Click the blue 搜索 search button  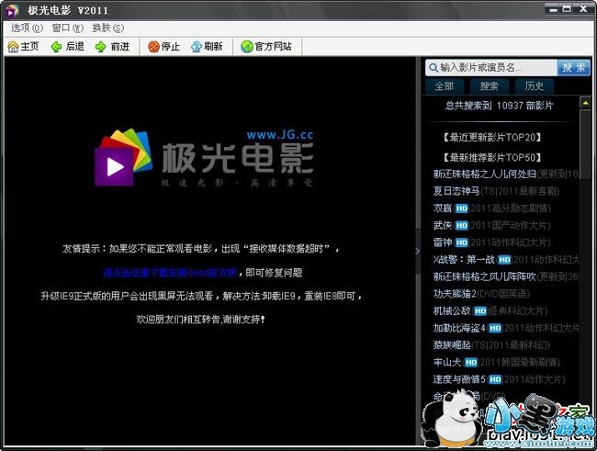click(x=574, y=68)
